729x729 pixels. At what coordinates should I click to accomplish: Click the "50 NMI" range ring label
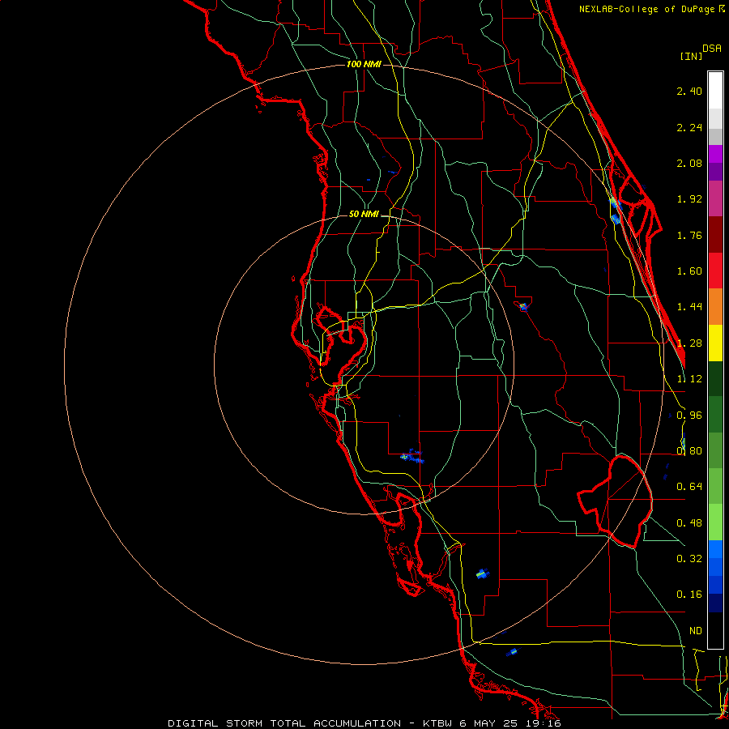coord(364,215)
